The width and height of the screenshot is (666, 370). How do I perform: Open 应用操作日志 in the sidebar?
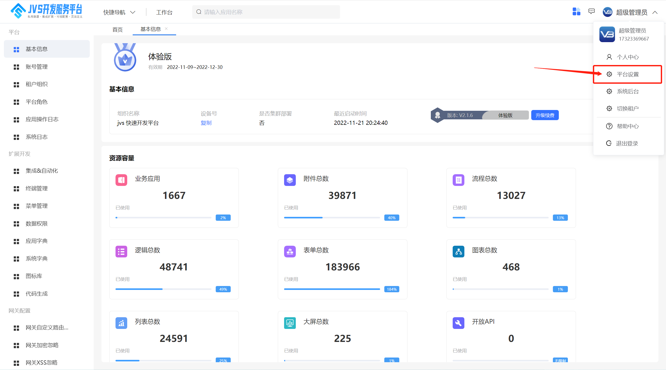tap(47, 119)
